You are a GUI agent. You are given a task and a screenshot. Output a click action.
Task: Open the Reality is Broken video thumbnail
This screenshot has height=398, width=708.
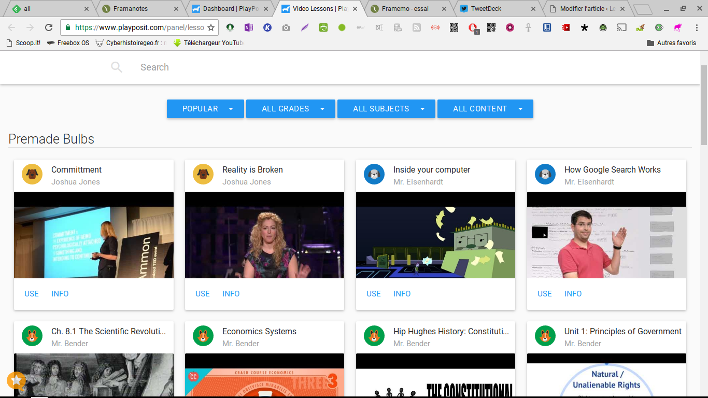click(265, 235)
